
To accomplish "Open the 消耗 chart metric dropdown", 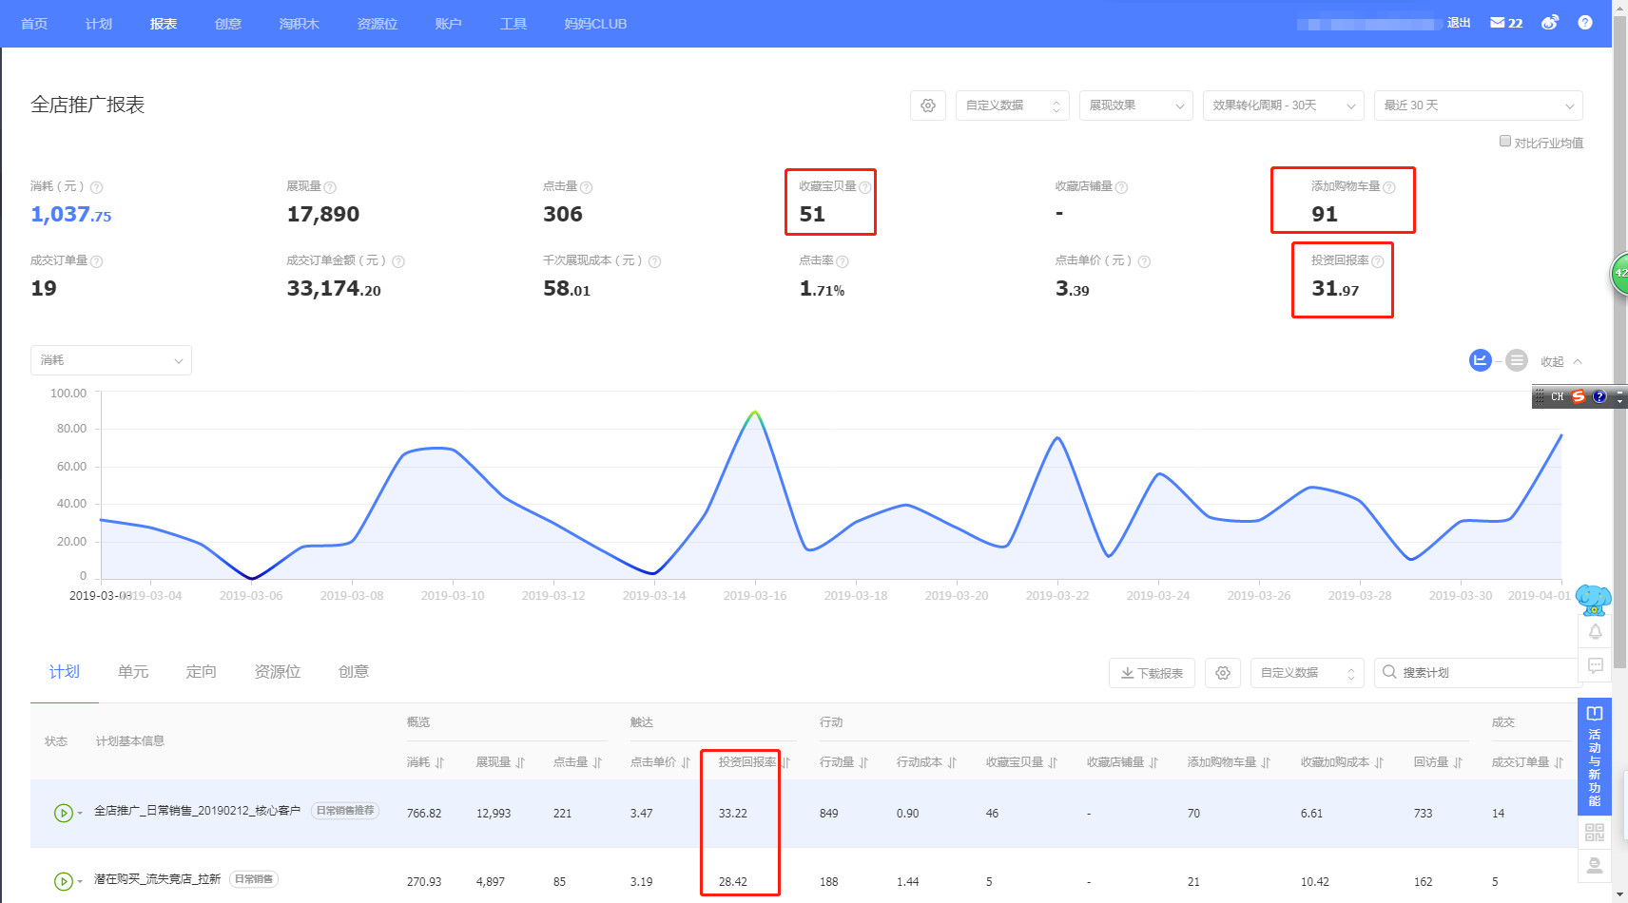I will 111,360.
